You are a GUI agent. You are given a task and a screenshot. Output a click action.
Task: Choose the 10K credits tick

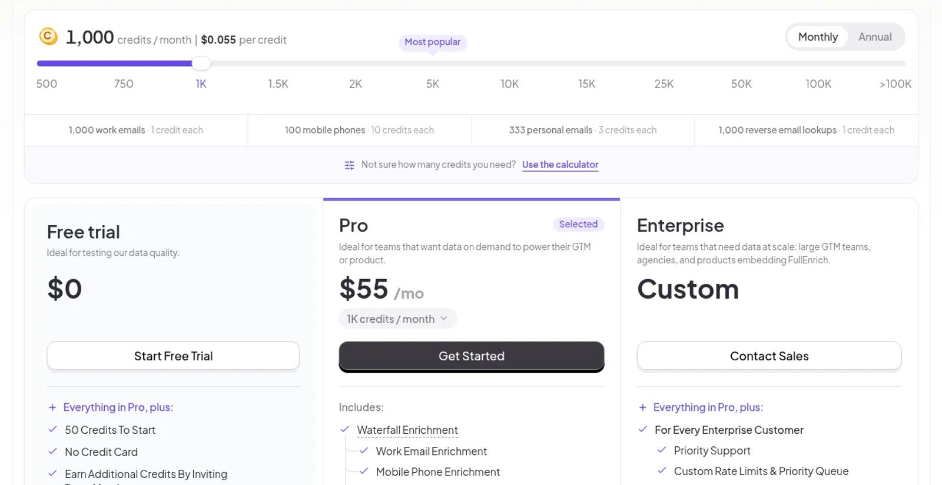(x=510, y=84)
